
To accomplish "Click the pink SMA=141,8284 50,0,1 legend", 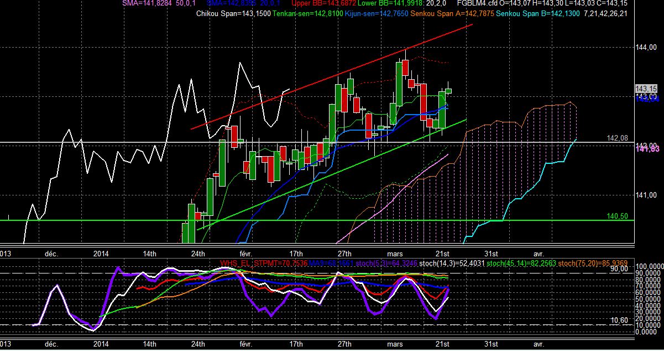I will [x=158, y=4].
